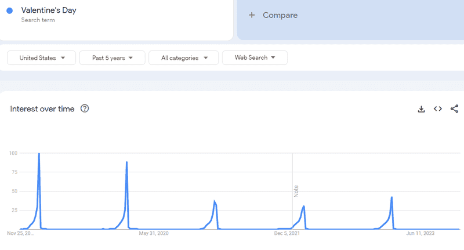Image resolution: width=464 pixels, height=250 pixels.
Task: Click the plus icon beside Compare
Action: point(252,15)
